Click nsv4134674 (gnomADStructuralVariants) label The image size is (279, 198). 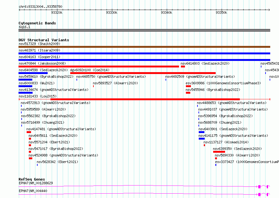(54, 90)
